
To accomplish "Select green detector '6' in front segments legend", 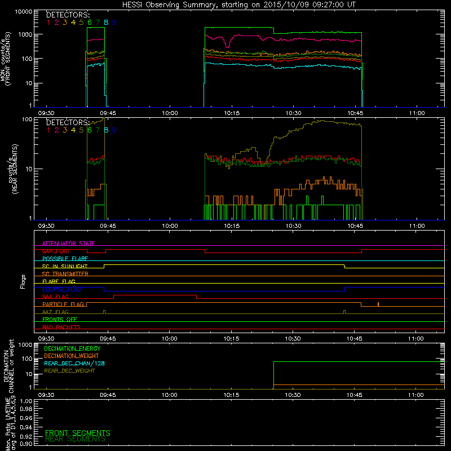I will click(90, 23).
